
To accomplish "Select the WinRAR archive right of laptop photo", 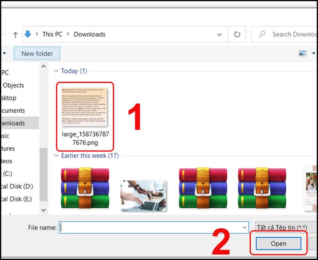I will (x=203, y=188).
